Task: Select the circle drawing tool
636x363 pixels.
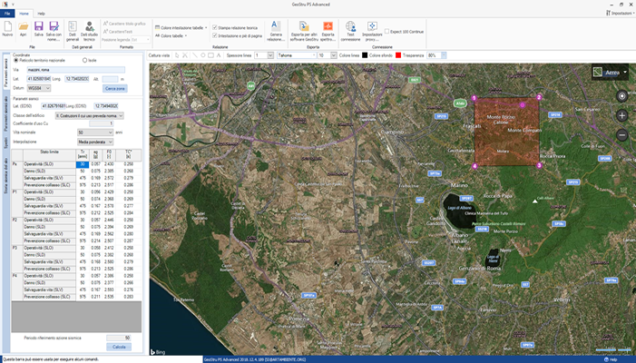Action: click(203, 55)
